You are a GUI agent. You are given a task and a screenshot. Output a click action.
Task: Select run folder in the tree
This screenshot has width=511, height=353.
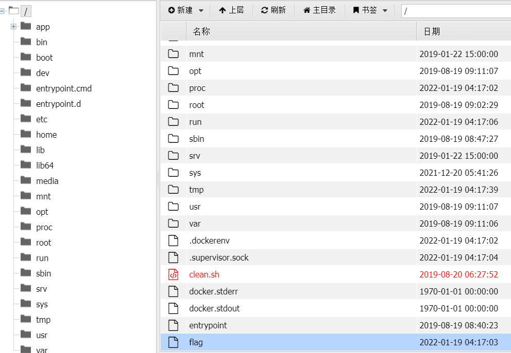(x=42, y=258)
